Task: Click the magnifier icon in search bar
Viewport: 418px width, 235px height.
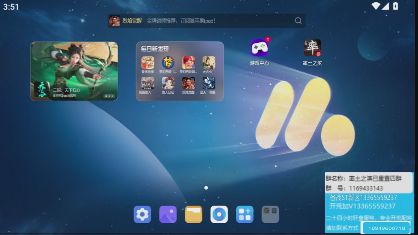Action: pyautogui.click(x=298, y=21)
